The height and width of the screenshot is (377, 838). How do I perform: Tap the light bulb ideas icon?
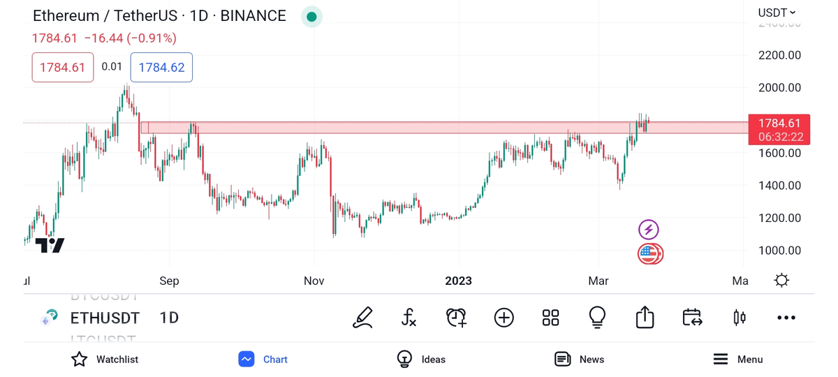(x=597, y=318)
